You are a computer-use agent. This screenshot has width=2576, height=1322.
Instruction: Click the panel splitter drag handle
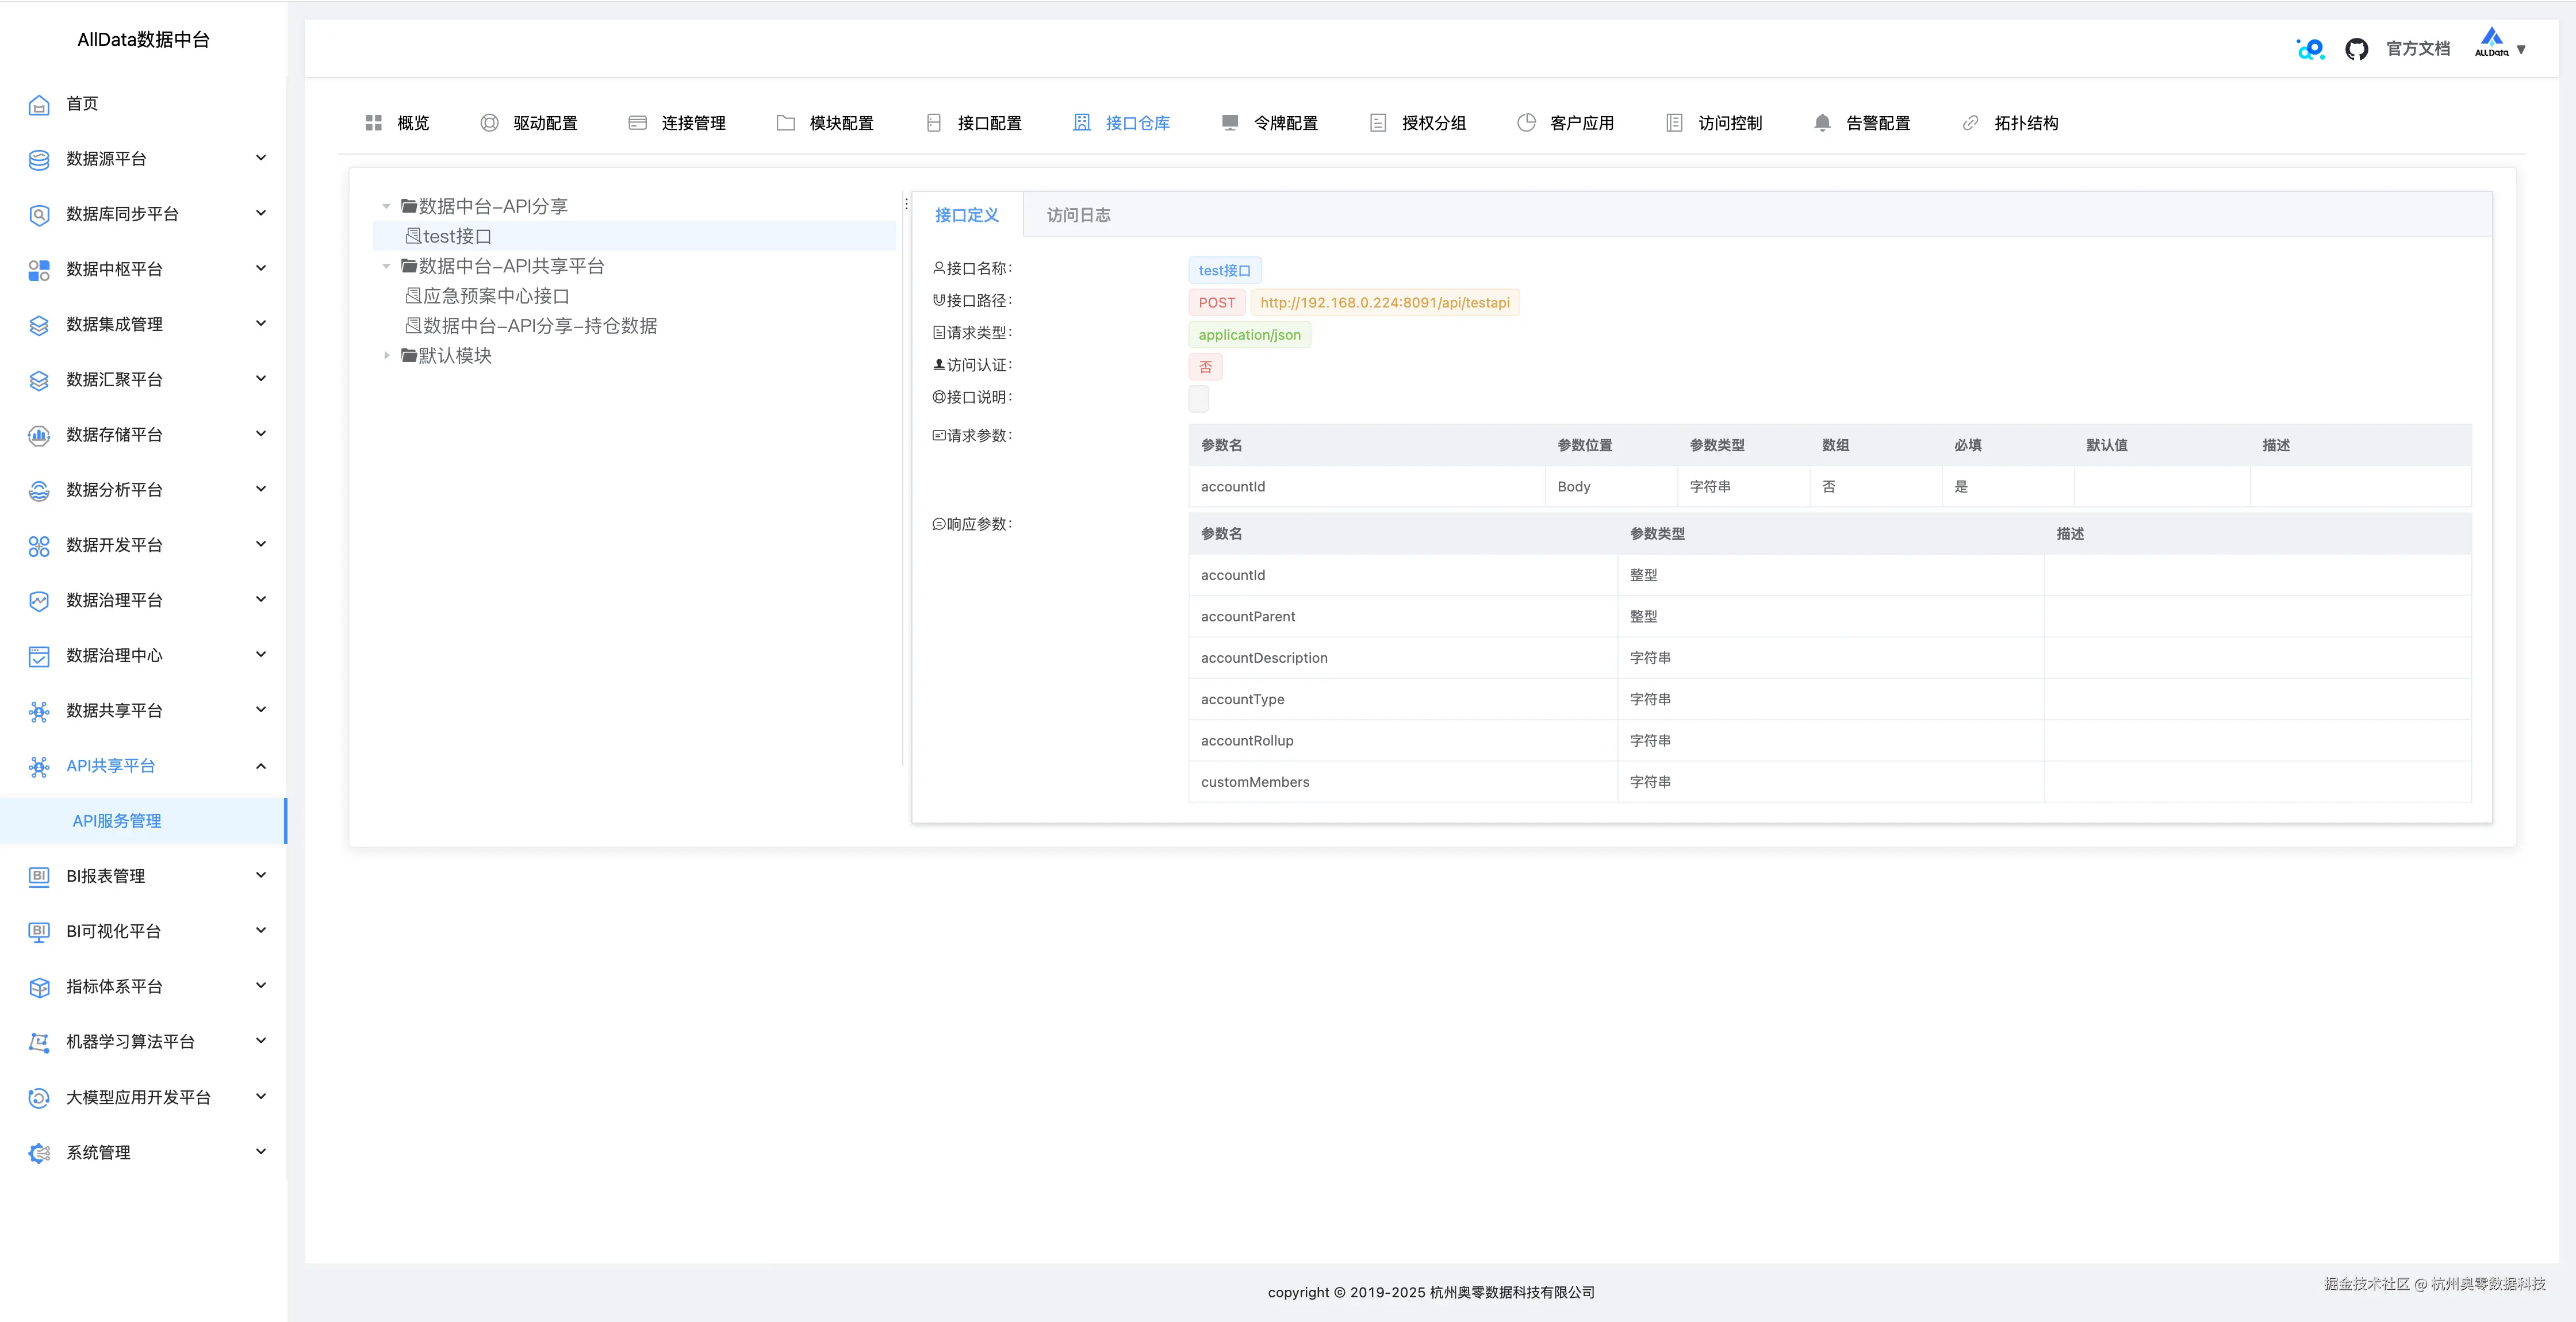click(906, 204)
